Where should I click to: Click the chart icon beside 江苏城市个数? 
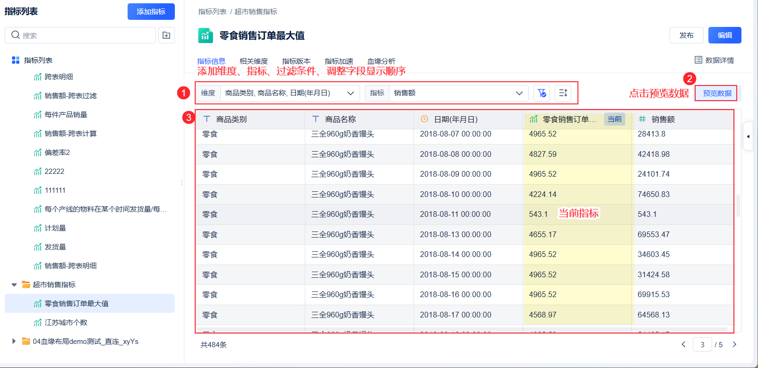click(38, 323)
